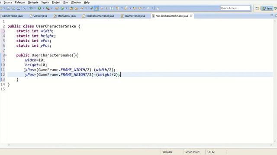Open the Forward history dropdown arrow
Image resolution: width=277 pixels, height=155 pixels.
coord(152,8)
